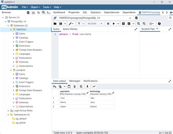Open the Save File options dropdown arrow

click(65, 24)
